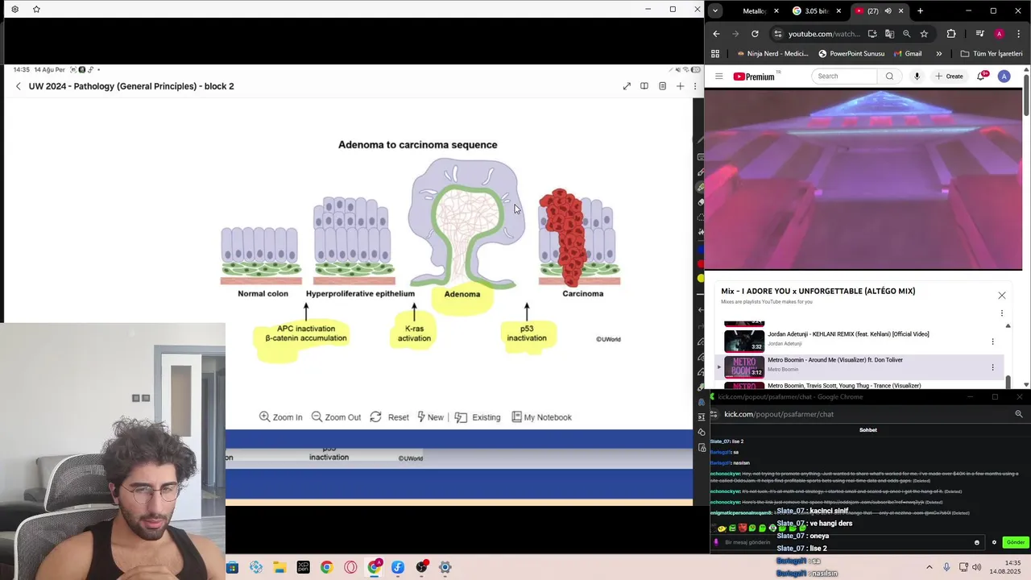The width and height of the screenshot is (1031, 580).
Task: Click the translate page icon
Action: [x=889, y=34]
